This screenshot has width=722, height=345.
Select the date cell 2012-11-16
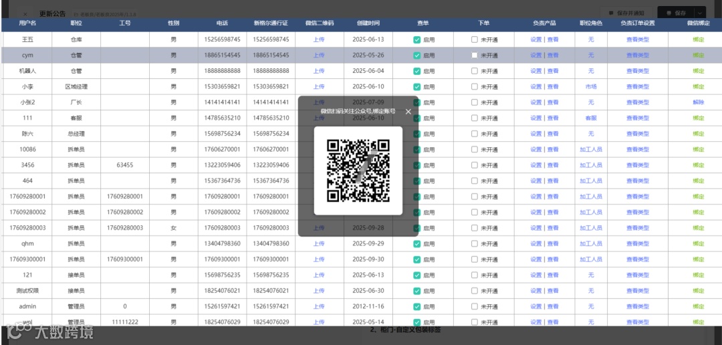368,306
